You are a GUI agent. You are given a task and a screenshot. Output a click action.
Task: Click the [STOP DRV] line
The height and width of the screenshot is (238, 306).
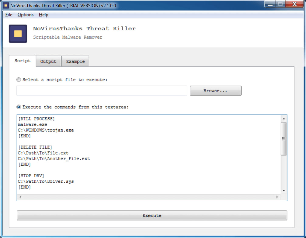point(31,176)
